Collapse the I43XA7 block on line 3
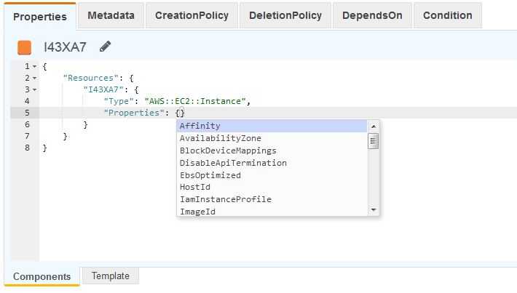 point(34,89)
